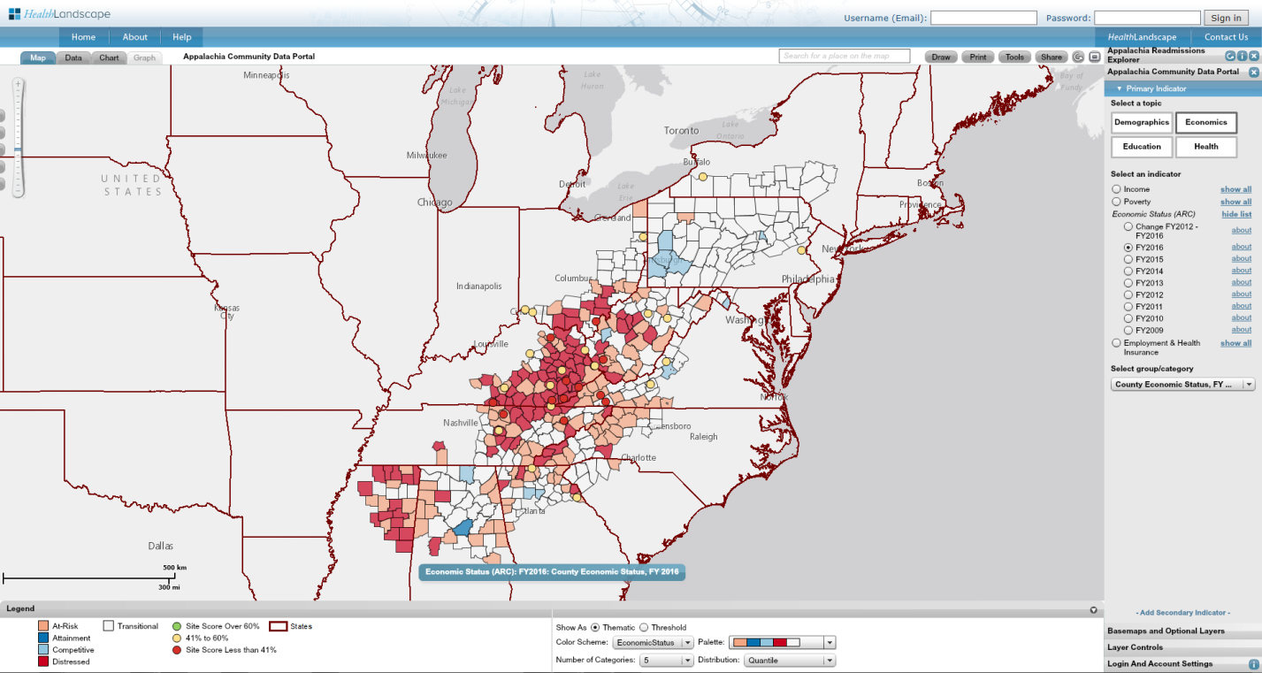
Task: Close the Appalachia Community Data Portal panel
Action: coord(1254,71)
